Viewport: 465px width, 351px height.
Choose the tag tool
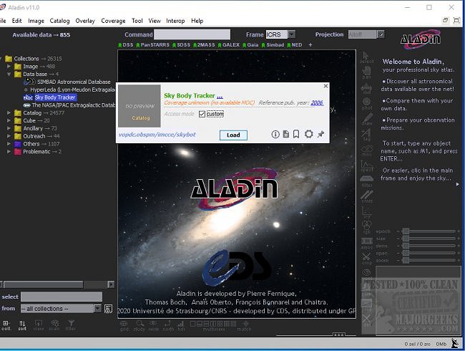click(x=366, y=135)
